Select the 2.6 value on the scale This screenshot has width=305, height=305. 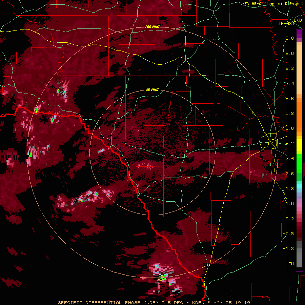(x=290, y=174)
